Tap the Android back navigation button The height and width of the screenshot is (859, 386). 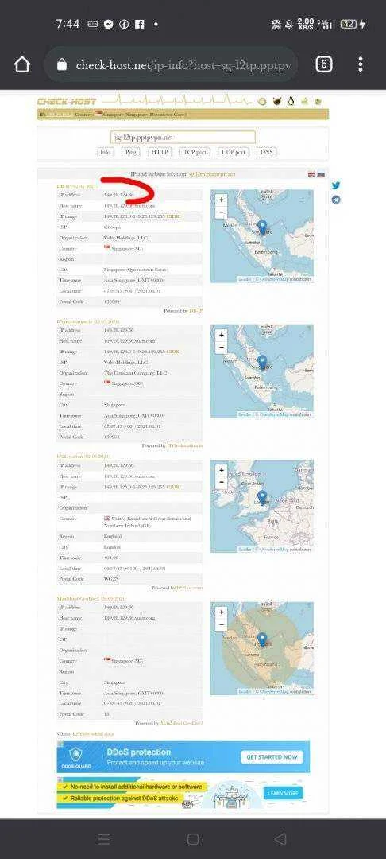(280, 839)
